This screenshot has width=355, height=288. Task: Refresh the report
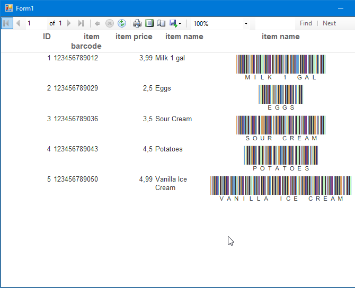coord(122,23)
